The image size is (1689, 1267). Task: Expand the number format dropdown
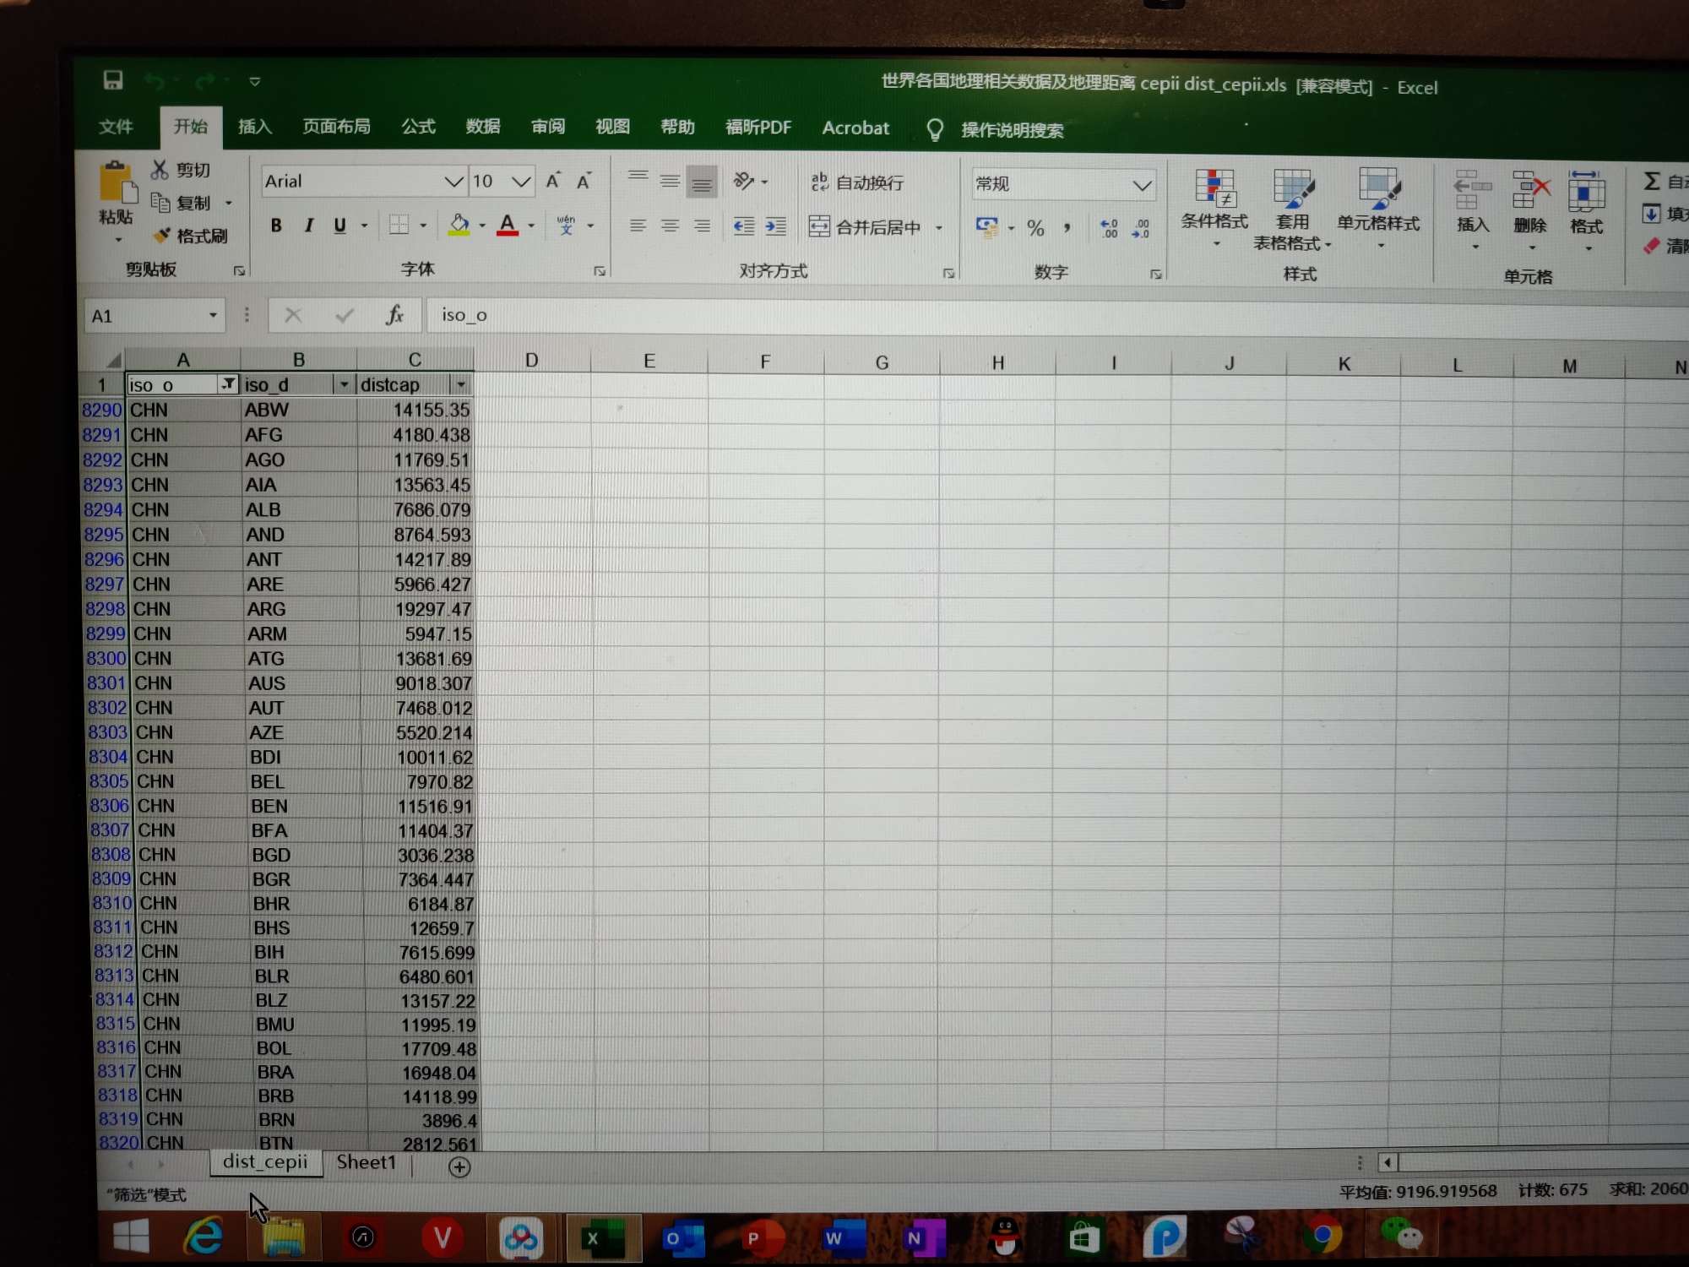(x=1142, y=185)
